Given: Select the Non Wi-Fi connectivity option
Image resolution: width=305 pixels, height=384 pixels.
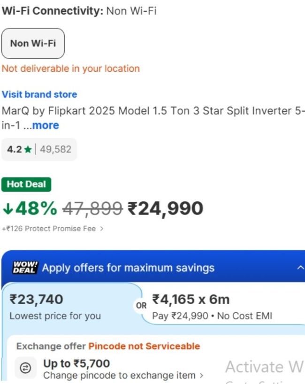Looking at the screenshot, I should click(33, 43).
